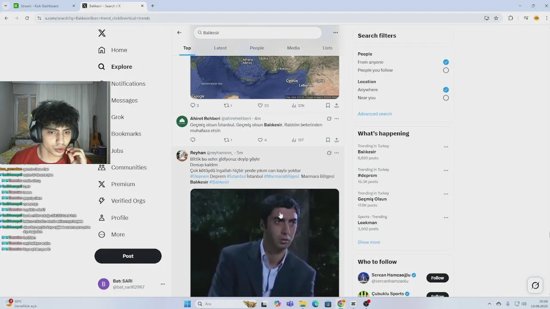This screenshot has width=550, height=309.
Task: View 37K analytics of map post
Action: pos(298,106)
